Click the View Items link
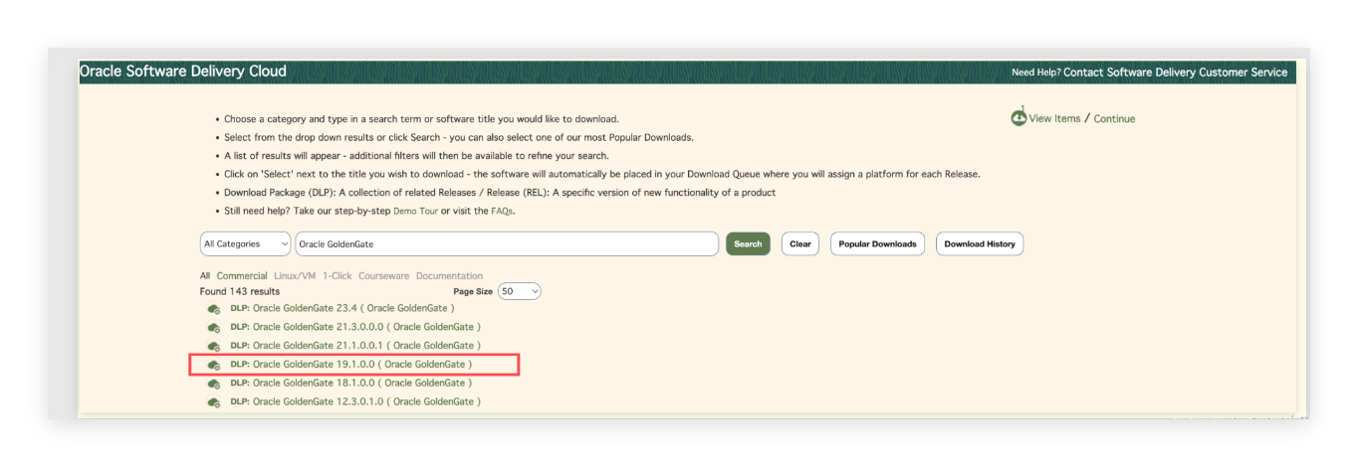This screenshot has height=467, width=1358. click(1054, 118)
